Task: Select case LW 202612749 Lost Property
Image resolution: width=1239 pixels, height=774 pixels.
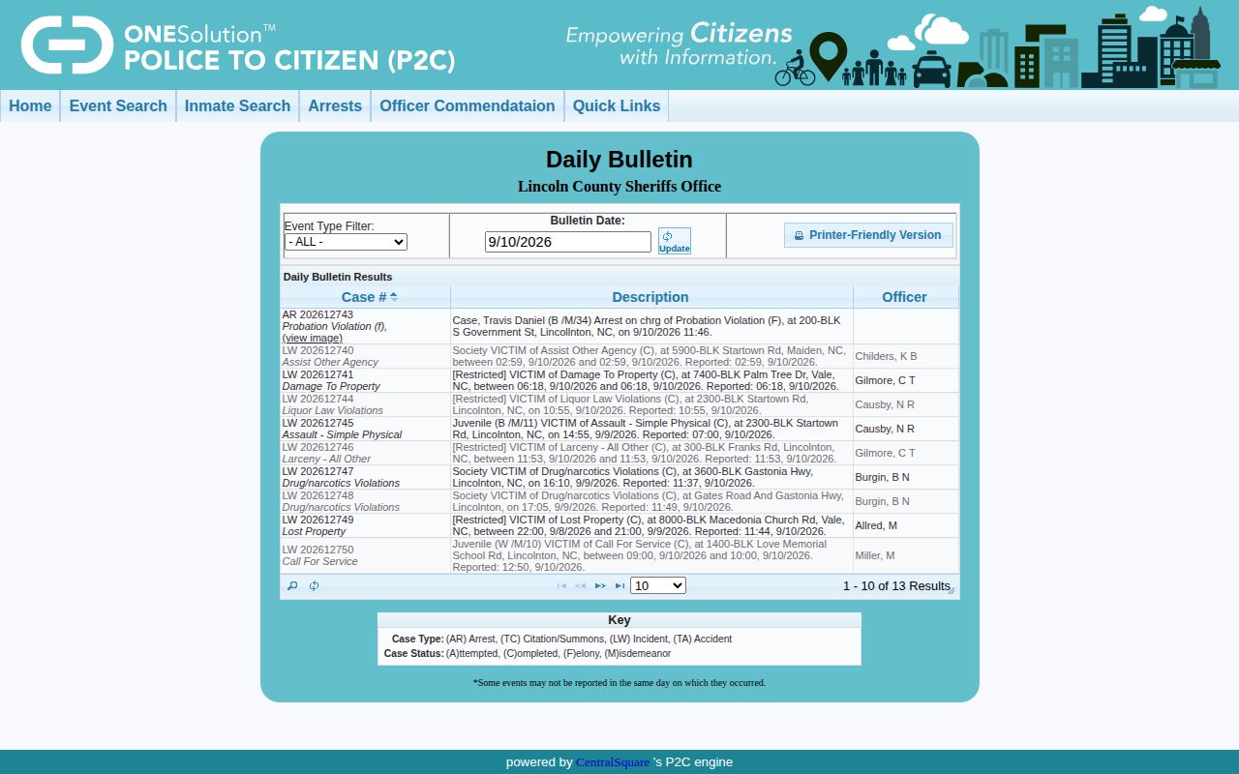Action: click(619, 525)
